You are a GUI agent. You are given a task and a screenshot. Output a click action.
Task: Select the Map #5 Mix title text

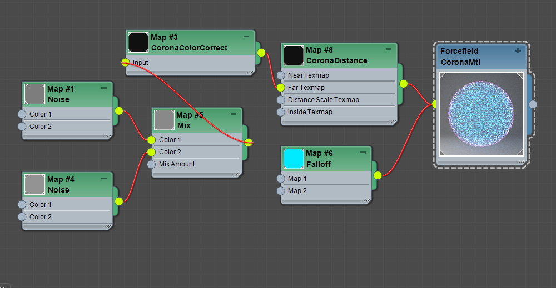[x=190, y=120]
